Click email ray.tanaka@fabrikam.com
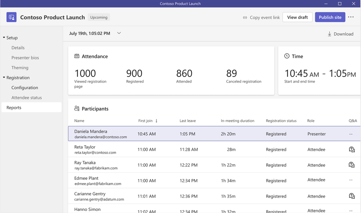Viewport: 361px width, 213px height. point(96,168)
